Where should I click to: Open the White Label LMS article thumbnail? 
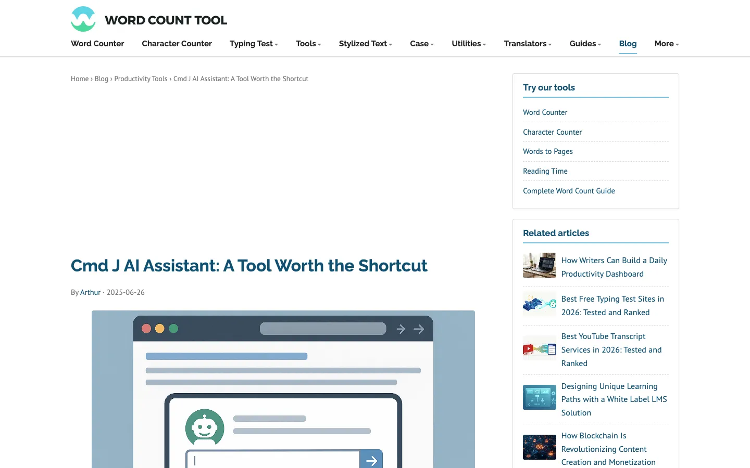[540, 397]
